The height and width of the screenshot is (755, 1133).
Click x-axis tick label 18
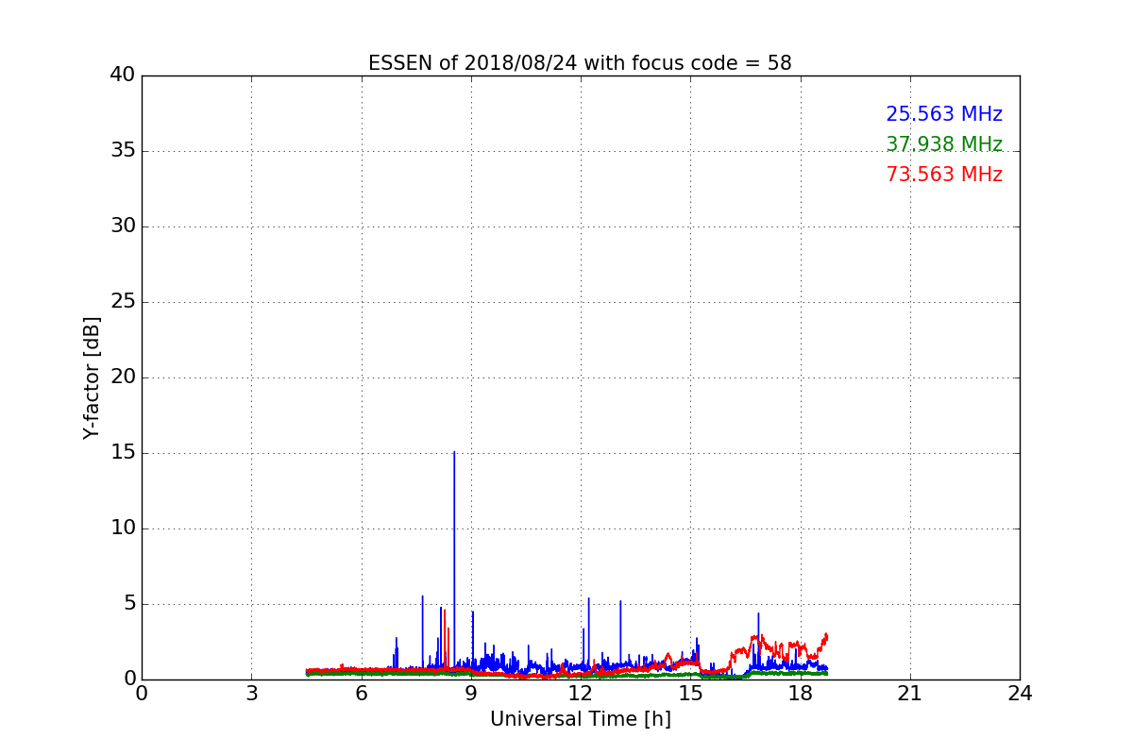tap(801, 694)
